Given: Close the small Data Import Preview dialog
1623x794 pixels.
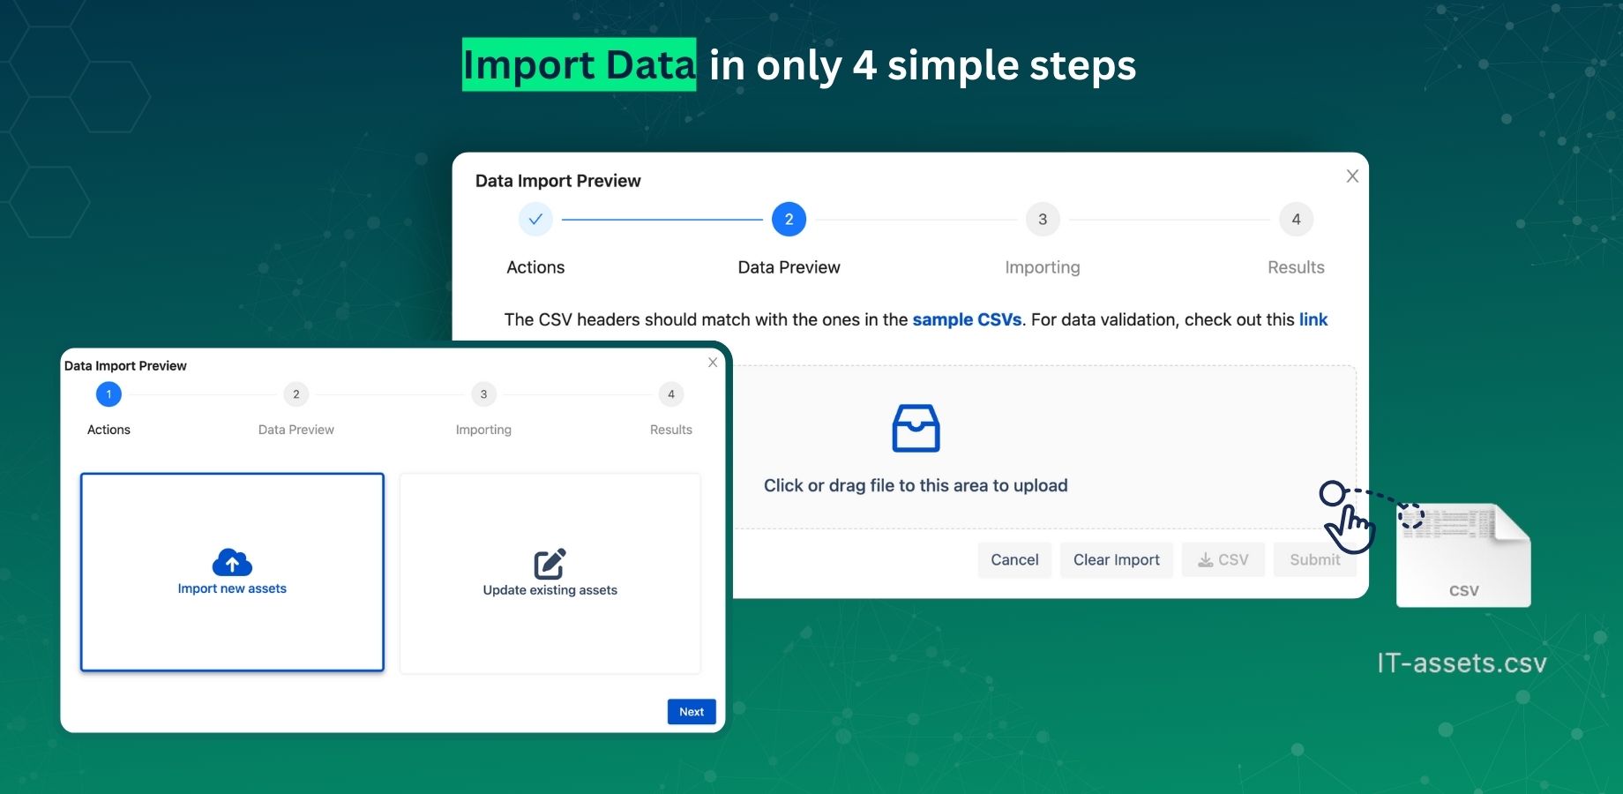Looking at the screenshot, I should [x=713, y=363].
